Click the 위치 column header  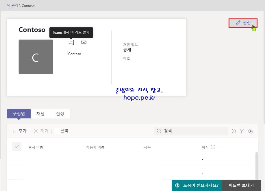pos(205,147)
